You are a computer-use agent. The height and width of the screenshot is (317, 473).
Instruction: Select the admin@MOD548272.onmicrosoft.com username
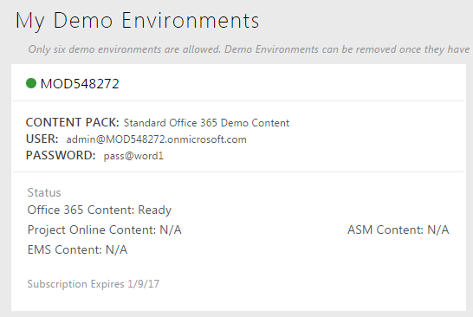[x=156, y=139]
